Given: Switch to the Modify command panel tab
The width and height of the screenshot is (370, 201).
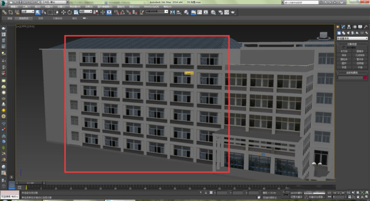Looking at the screenshot, I should (343, 27).
